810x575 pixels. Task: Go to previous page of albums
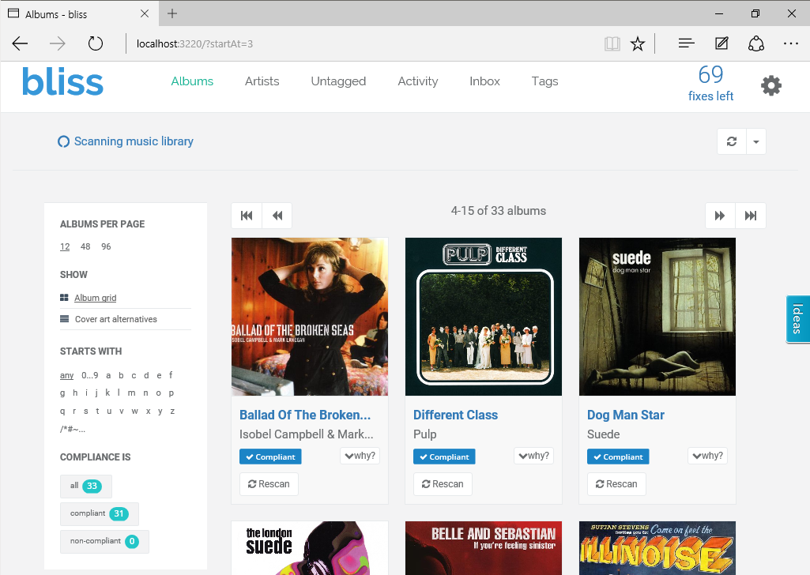click(277, 216)
